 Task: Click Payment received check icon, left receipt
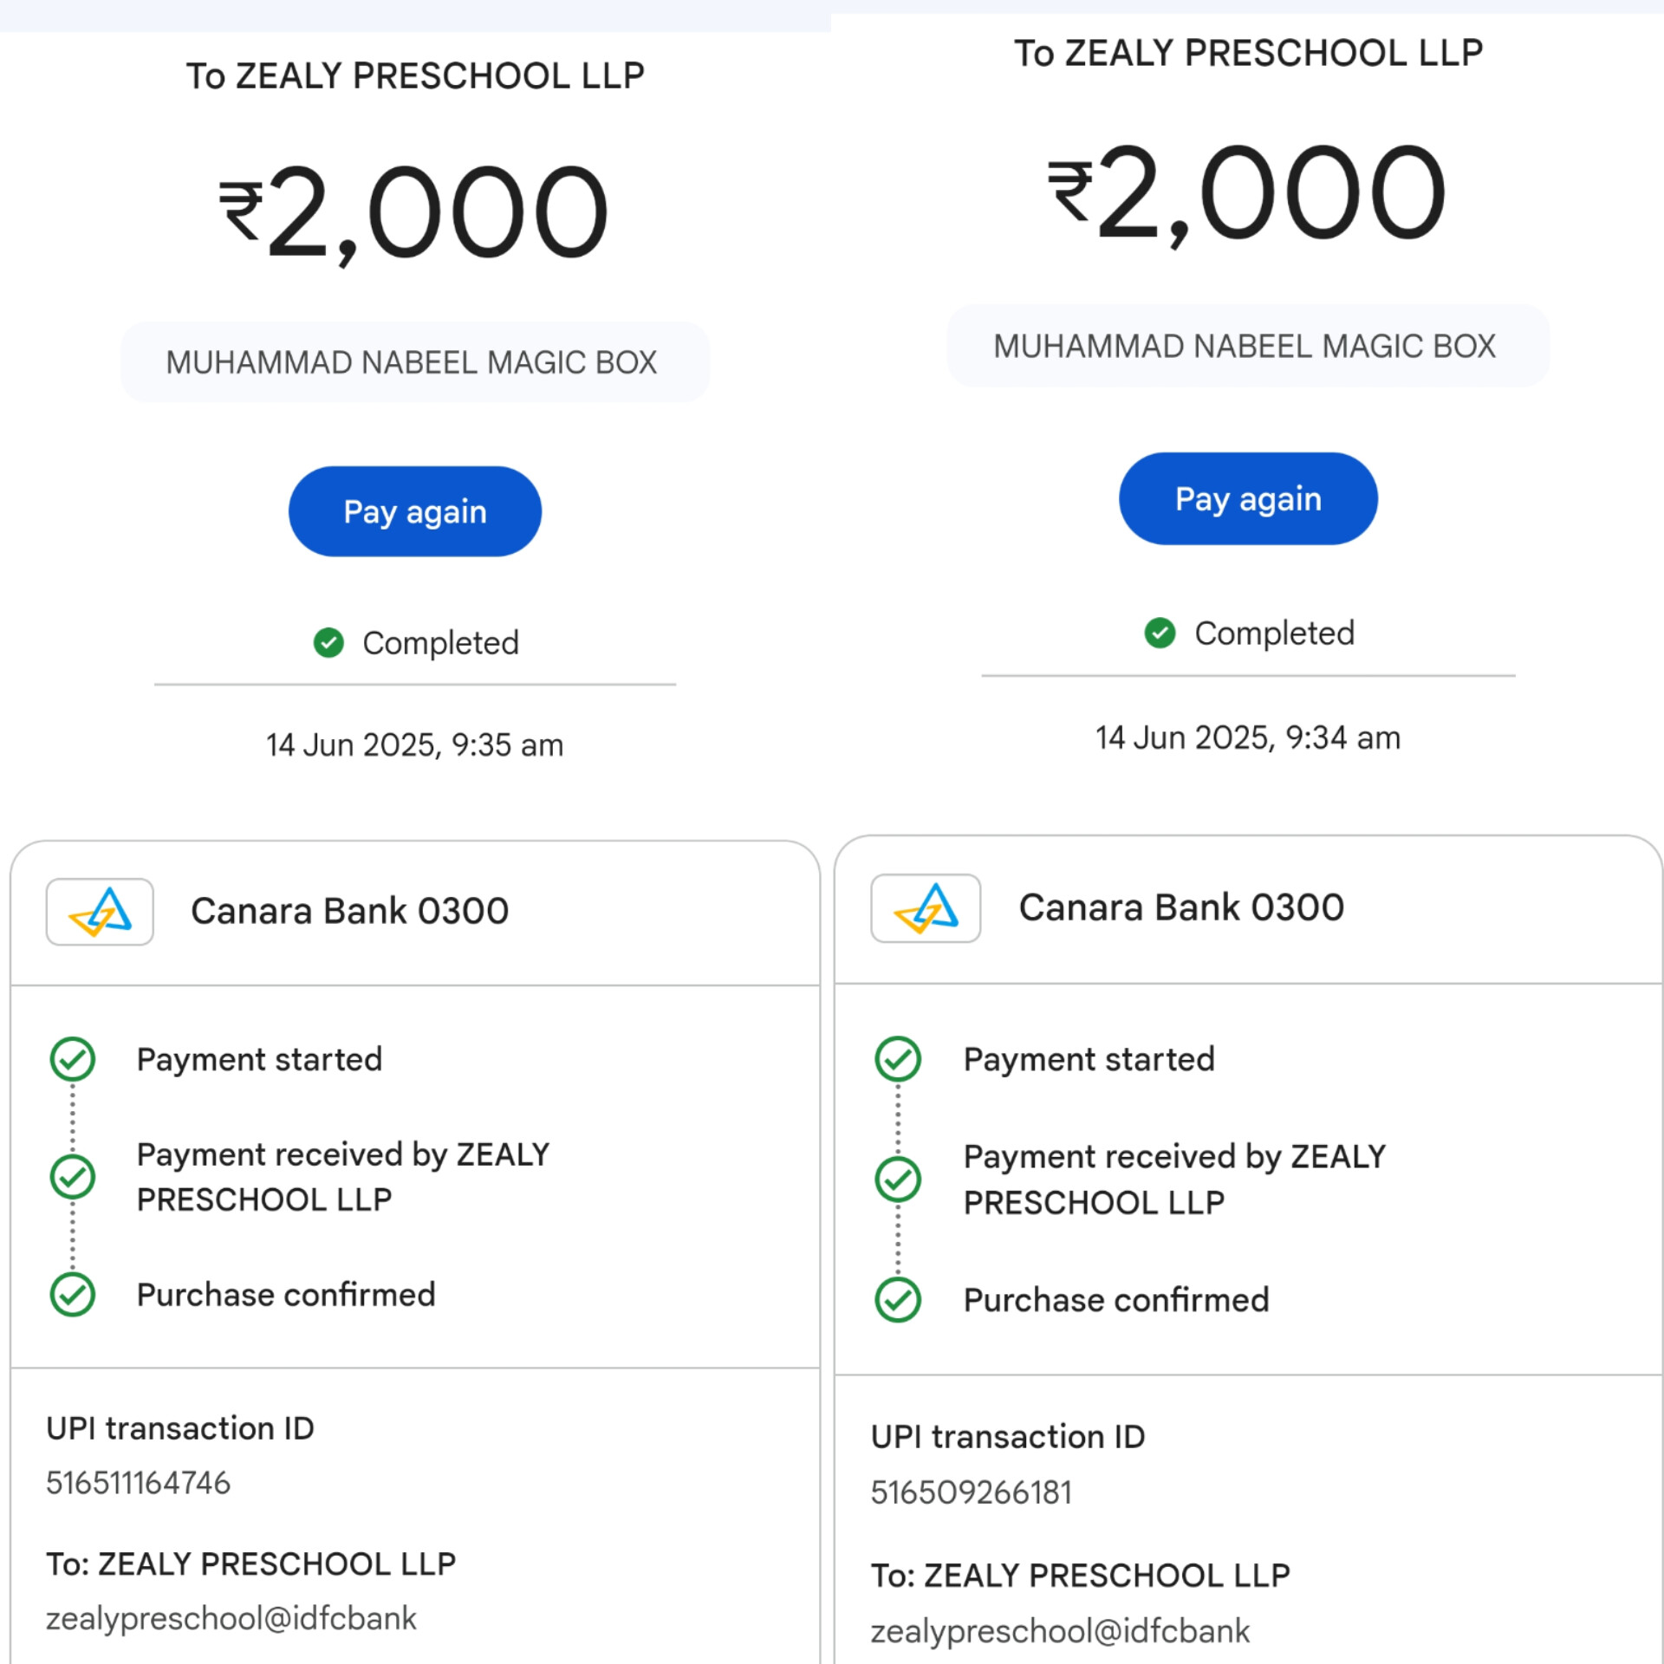point(73,1177)
